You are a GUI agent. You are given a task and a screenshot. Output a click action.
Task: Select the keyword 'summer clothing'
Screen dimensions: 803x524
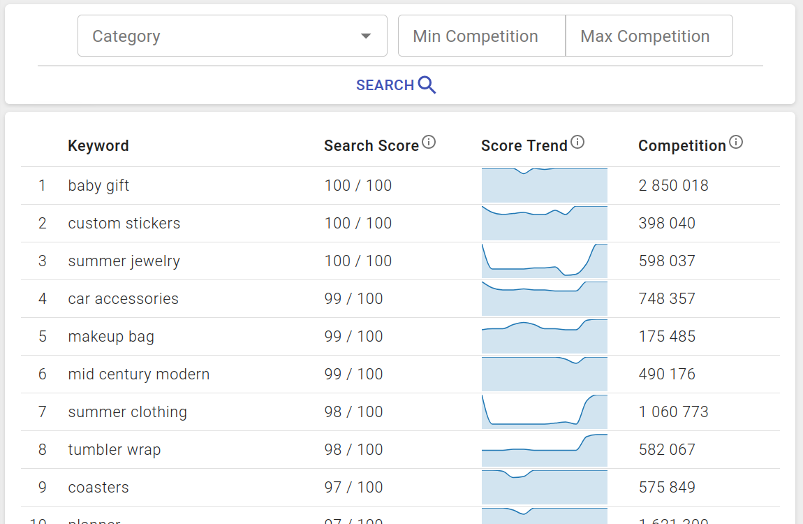point(128,412)
